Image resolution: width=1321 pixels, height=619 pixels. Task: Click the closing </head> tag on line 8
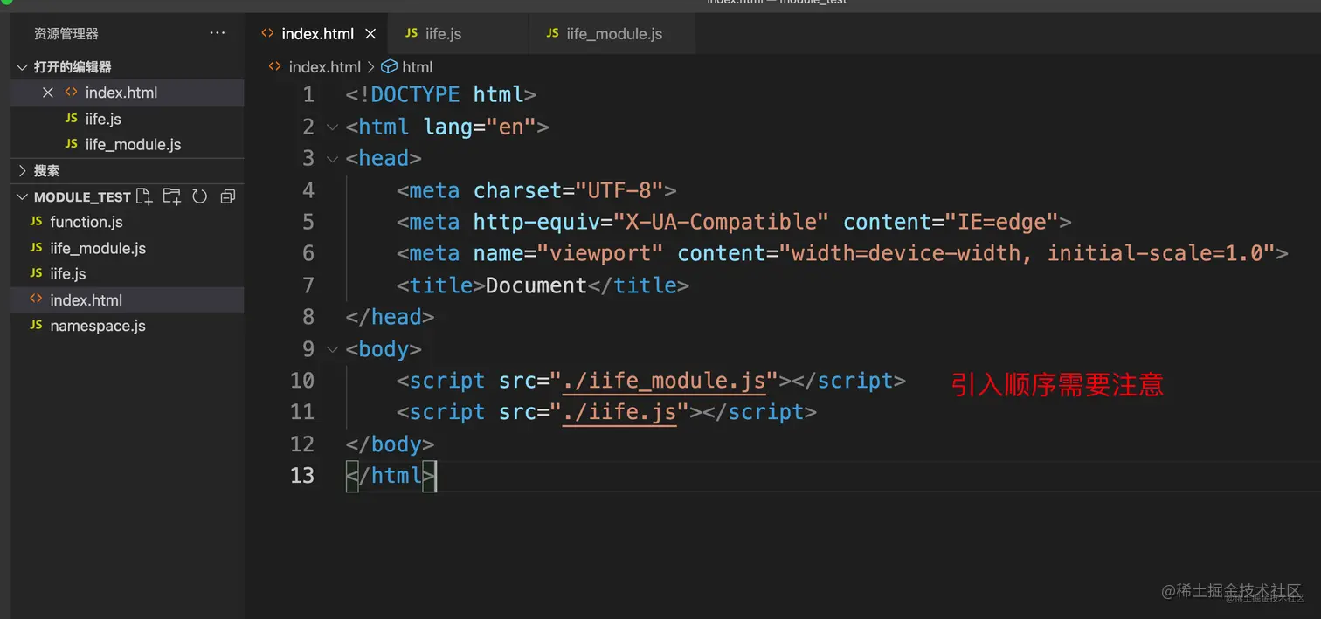pos(390,317)
